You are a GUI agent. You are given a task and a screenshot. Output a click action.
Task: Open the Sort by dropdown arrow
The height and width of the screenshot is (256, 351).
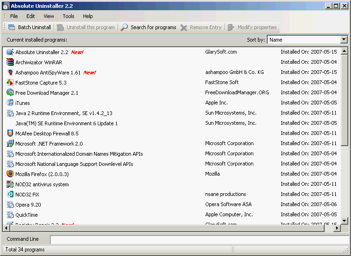pos(344,40)
